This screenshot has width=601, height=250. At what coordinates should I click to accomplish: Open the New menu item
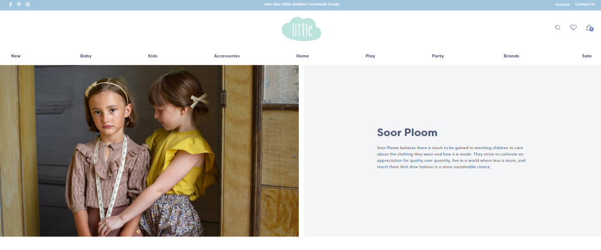16,56
